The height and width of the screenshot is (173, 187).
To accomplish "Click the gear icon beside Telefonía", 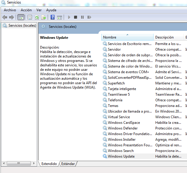I will click(105, 100).
